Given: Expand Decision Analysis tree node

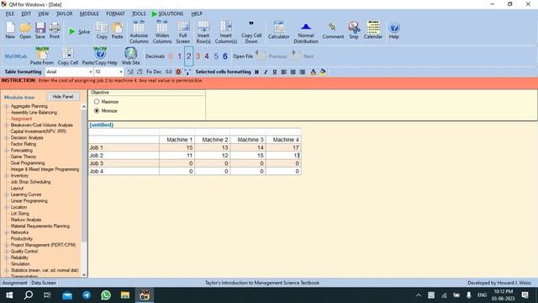Looking at the screenshot, I should pyautogui.click(x=7, y=138).
